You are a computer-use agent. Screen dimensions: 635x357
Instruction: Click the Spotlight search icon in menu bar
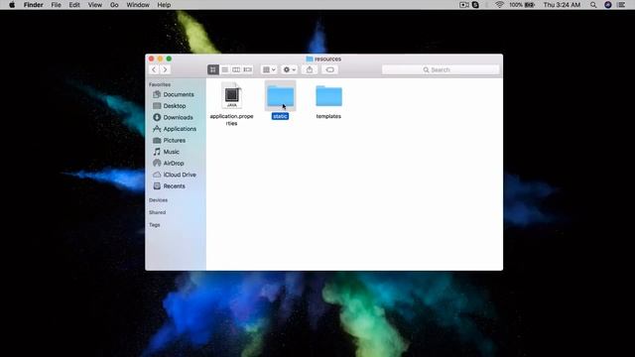tap(593, 5)
